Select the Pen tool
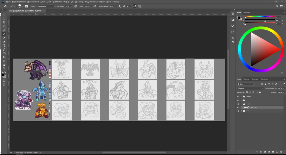Screen dimensions: 286x155 click(x=4, y=50)
